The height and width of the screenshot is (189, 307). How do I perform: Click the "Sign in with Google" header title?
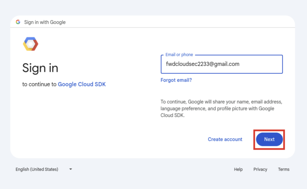pos(45,22)
